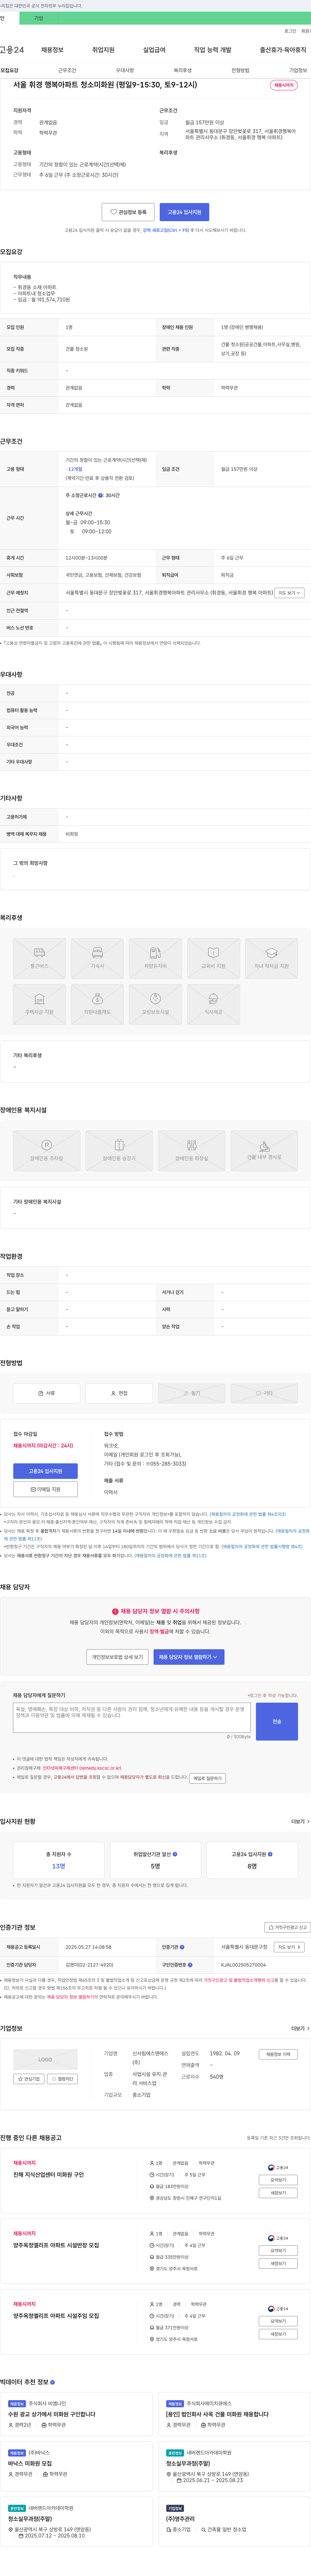Image resolution: width=311 pixels, height=2576 pixels.
Task: Click 새창보기 for 진택 지식산업센터 listing
Action: click(278, 2193)
